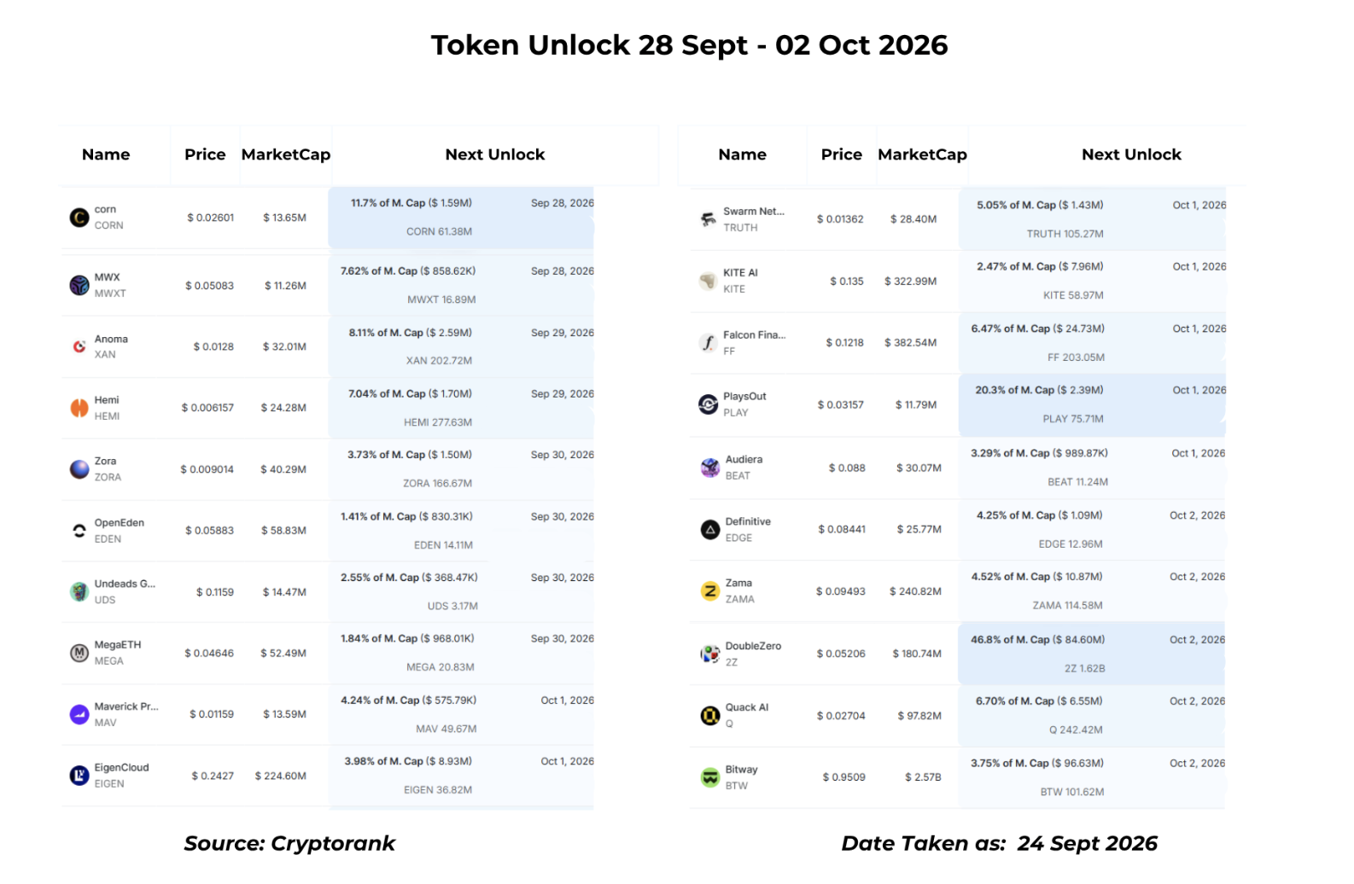Click KITE AI market cap value
The width and height of the screenshot is (1354, 884).
910,281
